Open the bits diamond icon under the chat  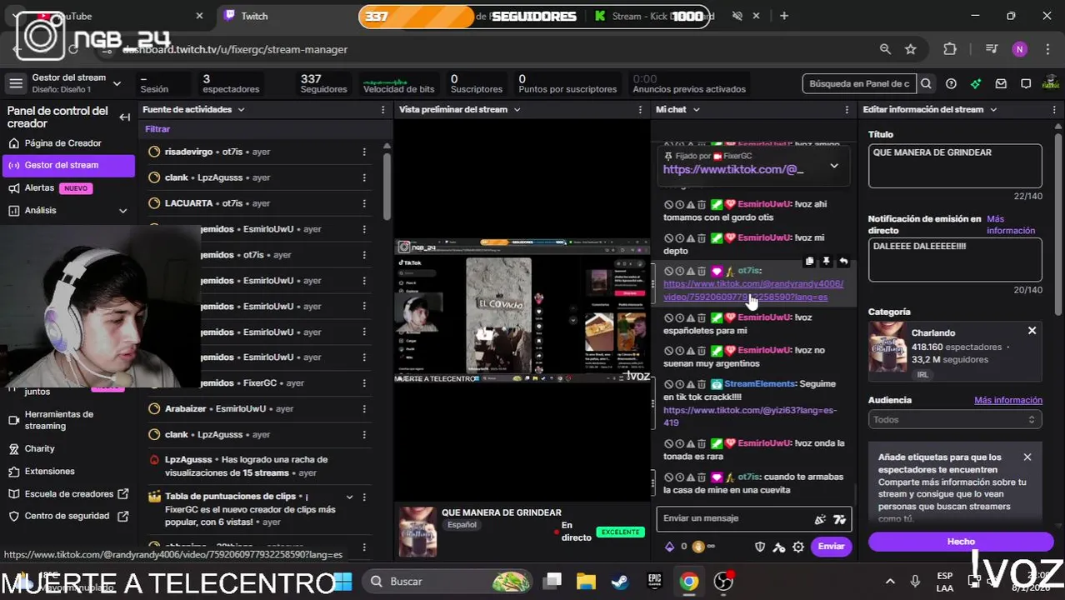(x=669, y=547)
